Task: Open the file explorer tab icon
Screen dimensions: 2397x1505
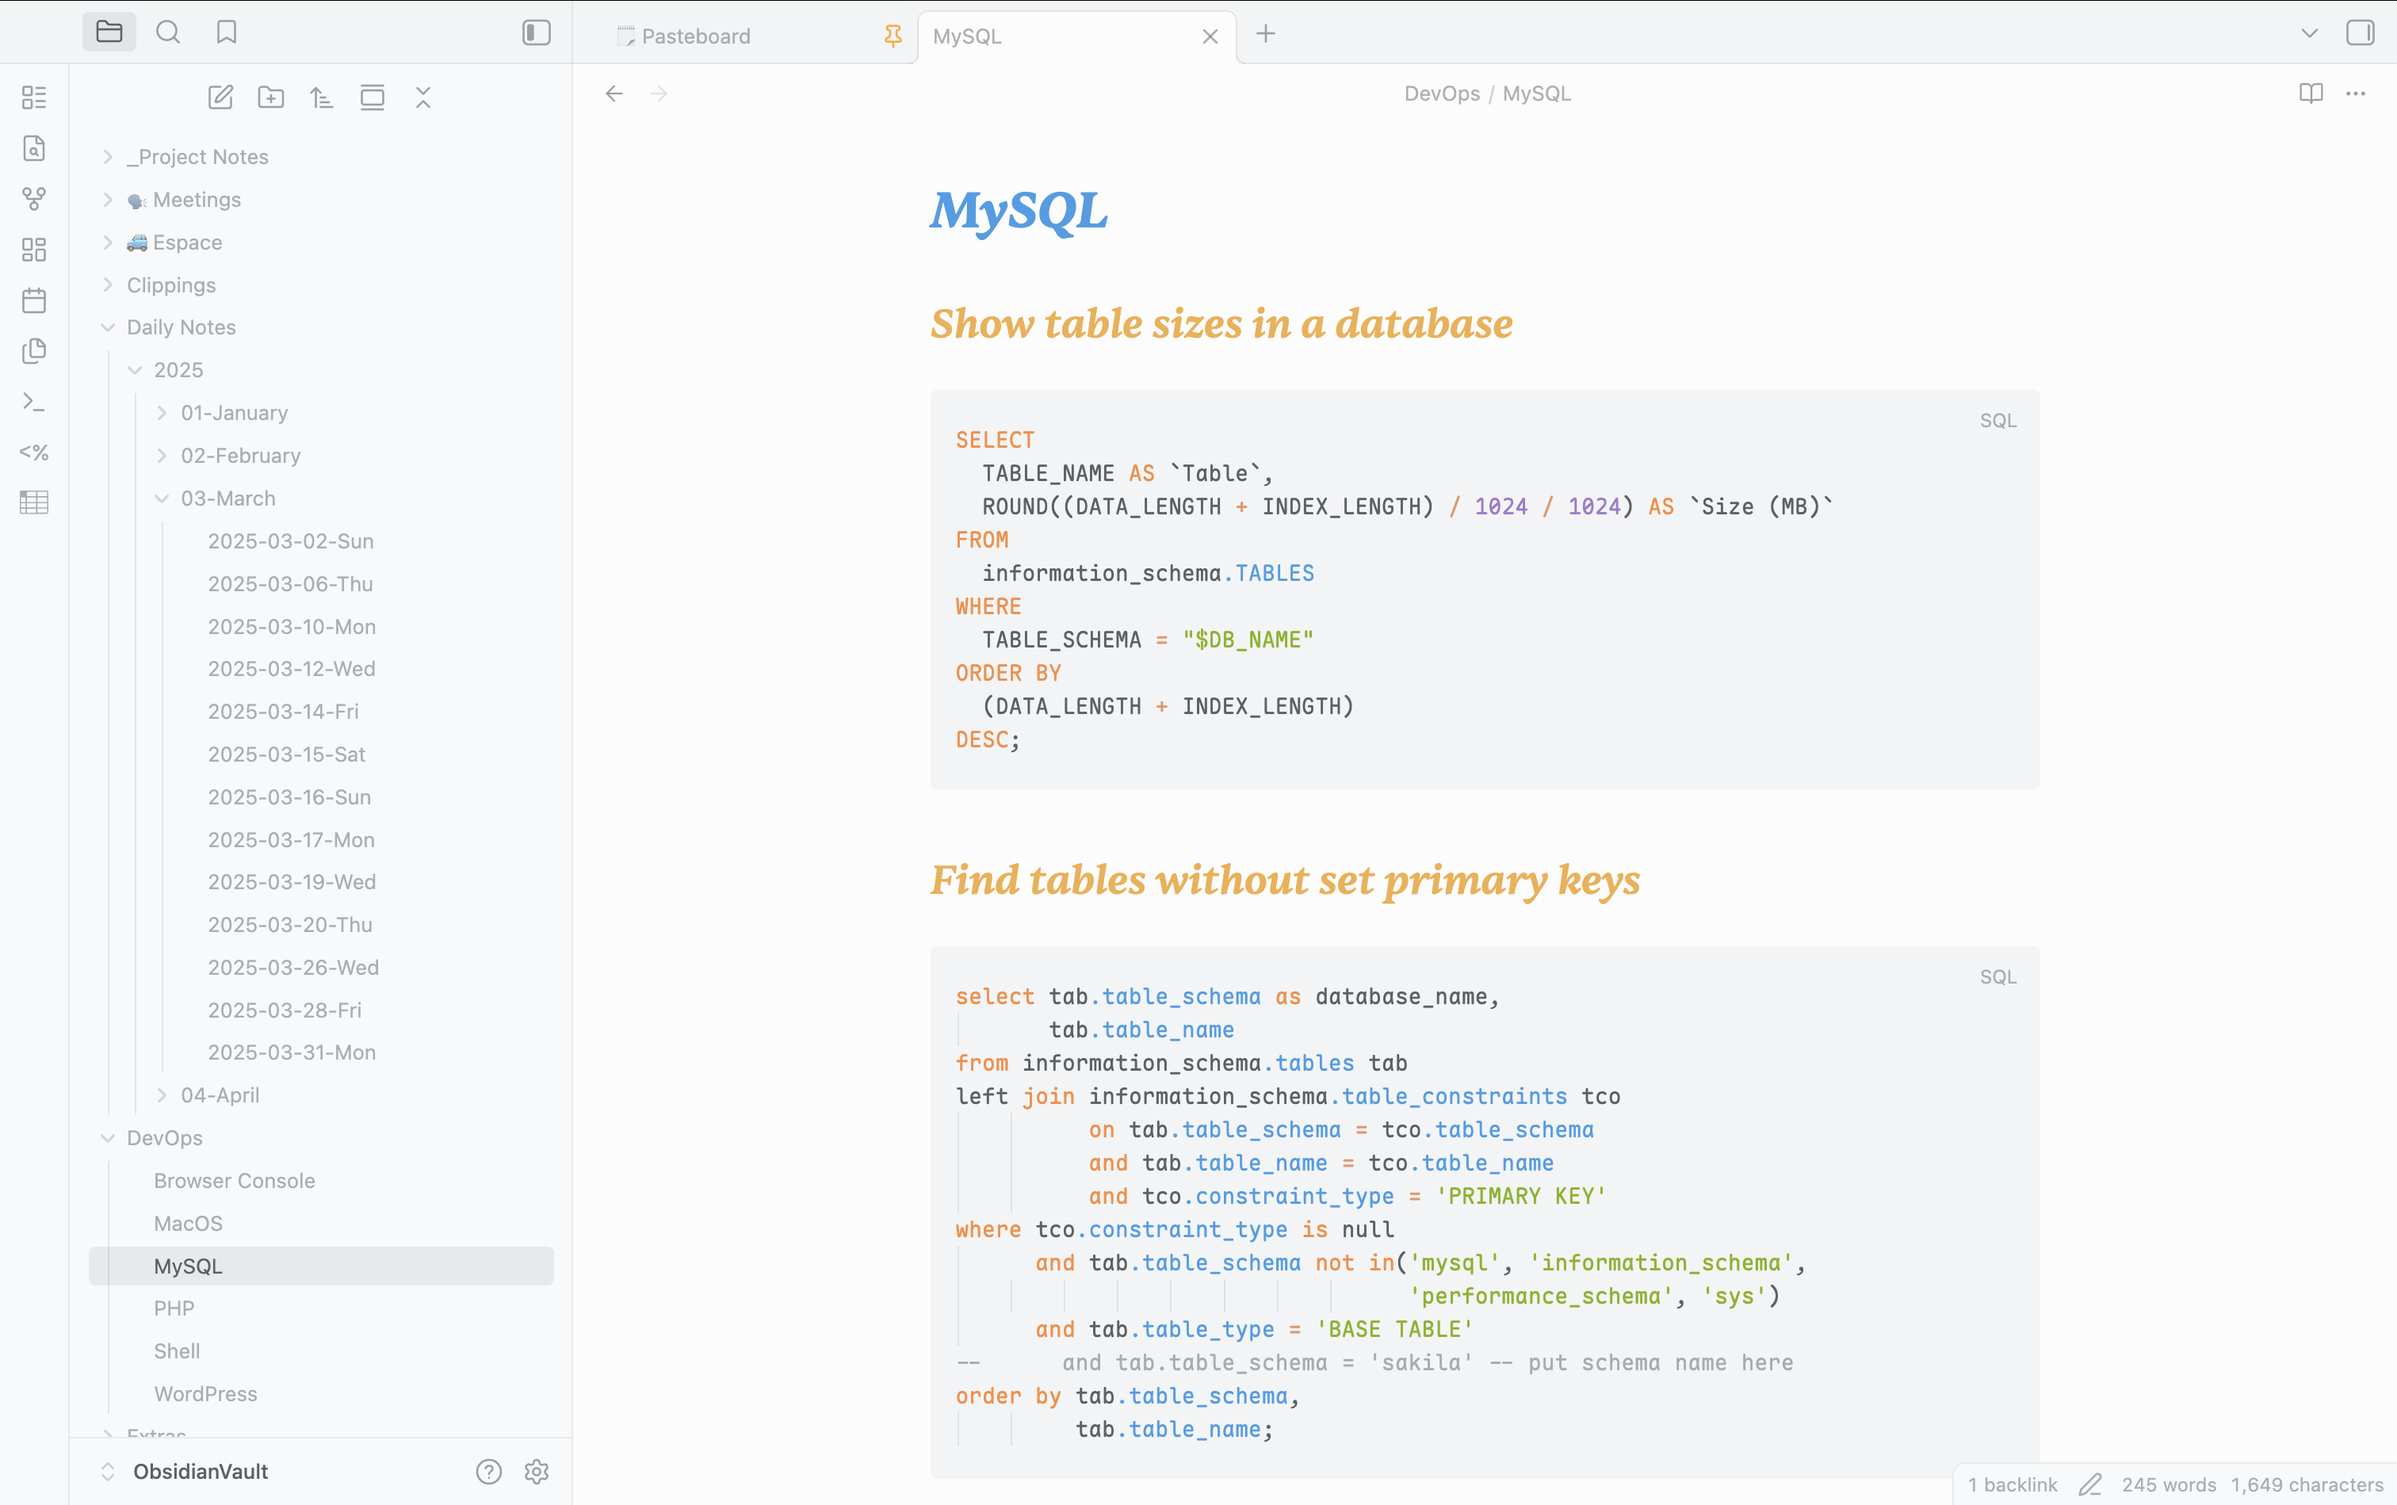Action: tap(109, 32)
